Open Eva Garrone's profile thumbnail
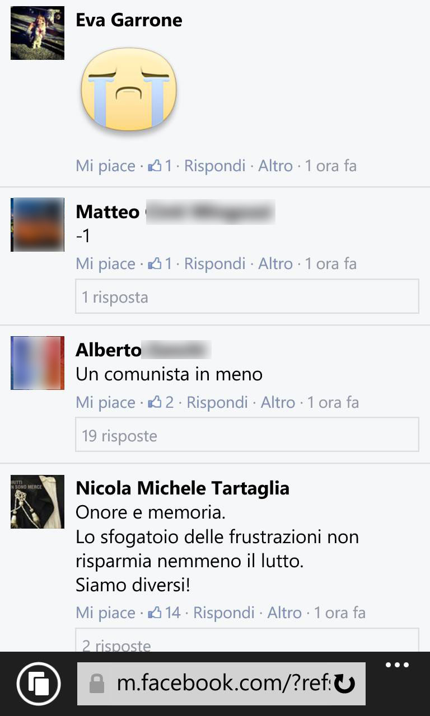Screen dimensions: 430x716 38,33
